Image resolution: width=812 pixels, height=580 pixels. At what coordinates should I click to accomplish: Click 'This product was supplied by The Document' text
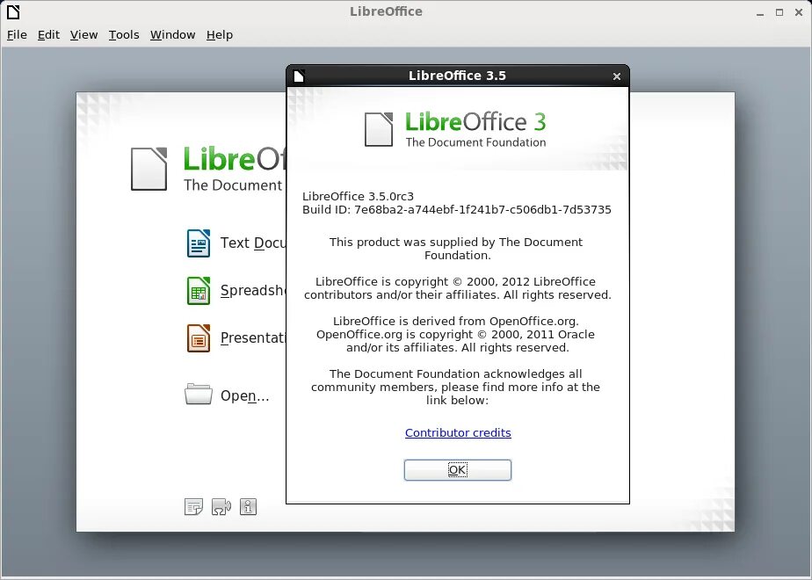click(456, 243)
